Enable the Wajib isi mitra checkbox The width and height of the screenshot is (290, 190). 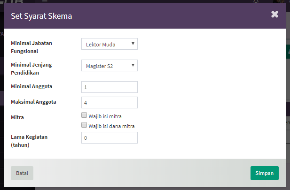tap(84, 115)
